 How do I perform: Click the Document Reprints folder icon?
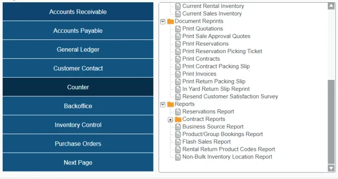[170, 21]
